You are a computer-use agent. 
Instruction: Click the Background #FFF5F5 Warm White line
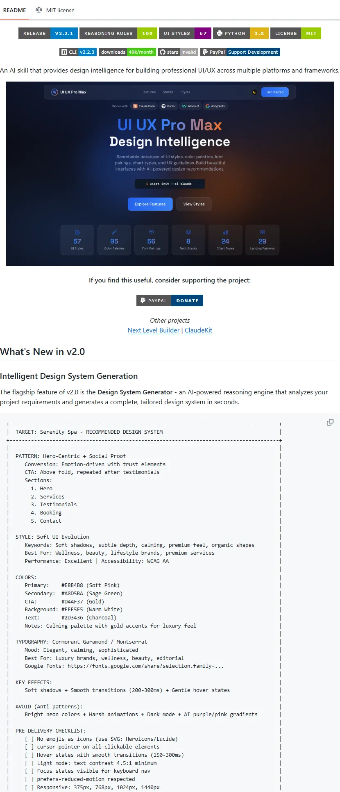click(74, 610)
